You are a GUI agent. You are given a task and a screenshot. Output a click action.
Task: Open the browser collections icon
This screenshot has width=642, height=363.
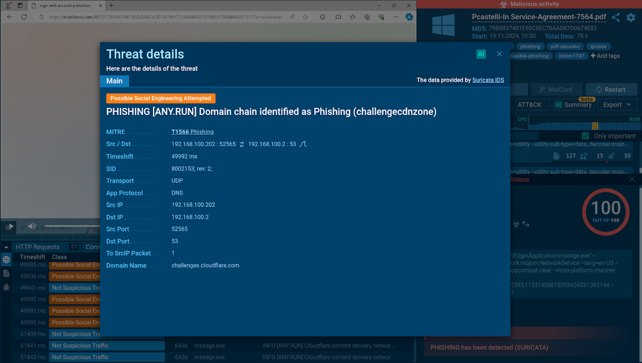pos(367,17)
